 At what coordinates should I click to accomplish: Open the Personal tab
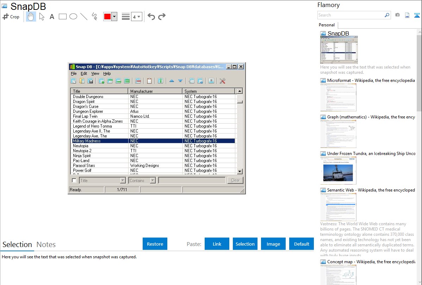327,25
